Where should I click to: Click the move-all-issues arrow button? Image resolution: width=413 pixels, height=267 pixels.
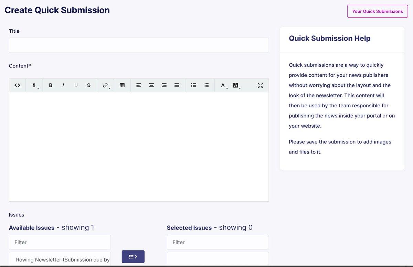[133, 257]
